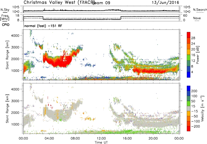Click the '08:00' time axis tick label
This screenshot has width=207, height=144.
(x=75, y=139)
